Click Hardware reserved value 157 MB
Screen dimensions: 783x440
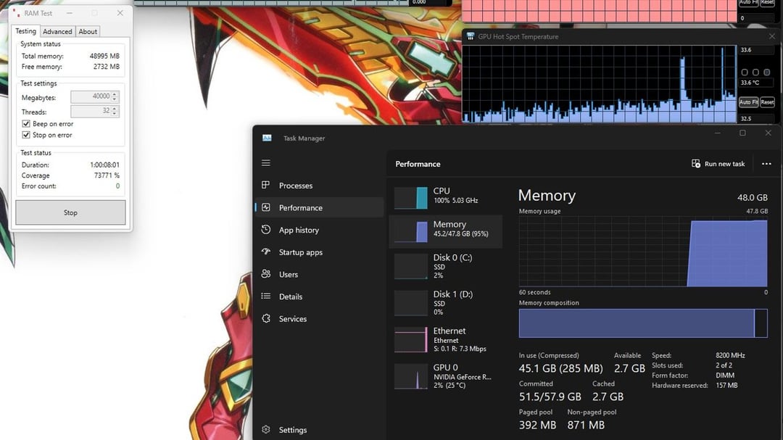tap(726, 385)
